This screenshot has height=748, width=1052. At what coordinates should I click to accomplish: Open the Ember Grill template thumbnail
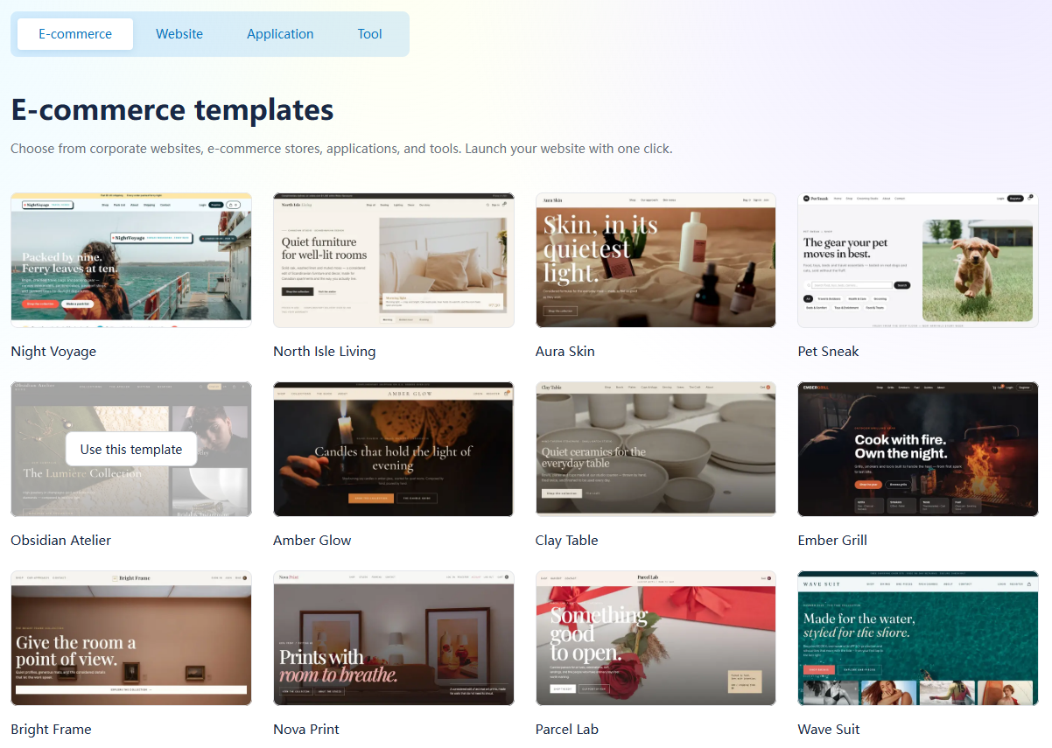(918, 449)
